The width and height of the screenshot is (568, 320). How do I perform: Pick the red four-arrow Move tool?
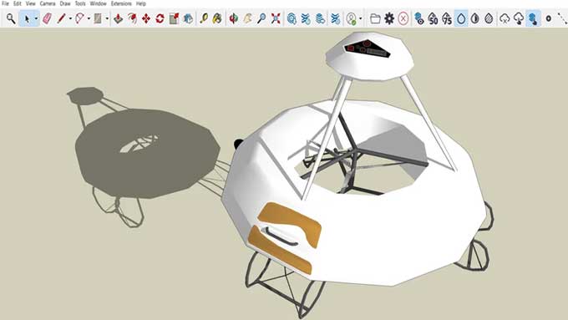pyautogui.click(x=146, y=18)
